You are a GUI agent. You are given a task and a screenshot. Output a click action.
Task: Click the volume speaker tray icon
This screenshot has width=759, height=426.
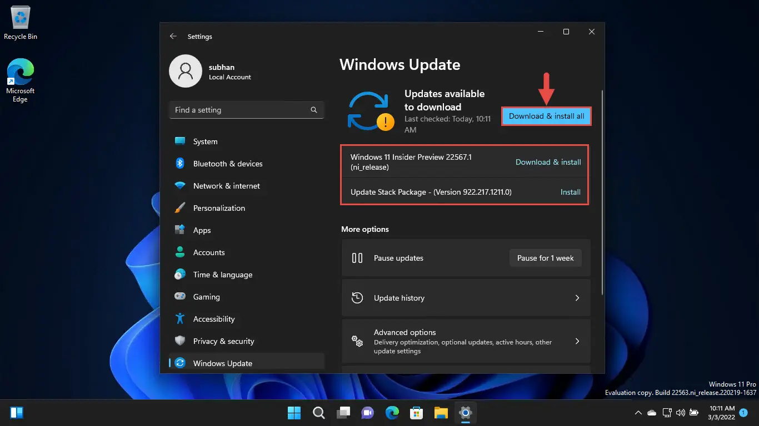point(680,413)
